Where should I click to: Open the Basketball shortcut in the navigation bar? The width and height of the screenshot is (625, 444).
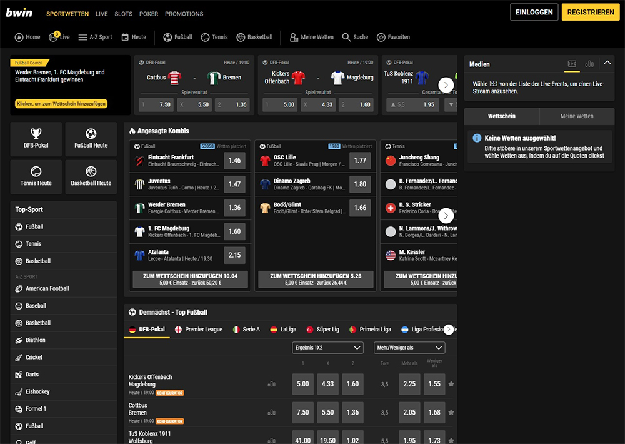click(254, 37)
